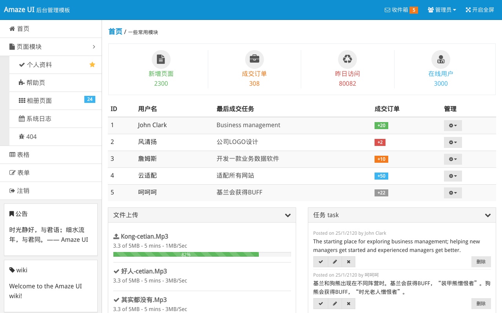Click the bookmark icon beside 公告
This screenshot has width=502, height=313.
12,214
